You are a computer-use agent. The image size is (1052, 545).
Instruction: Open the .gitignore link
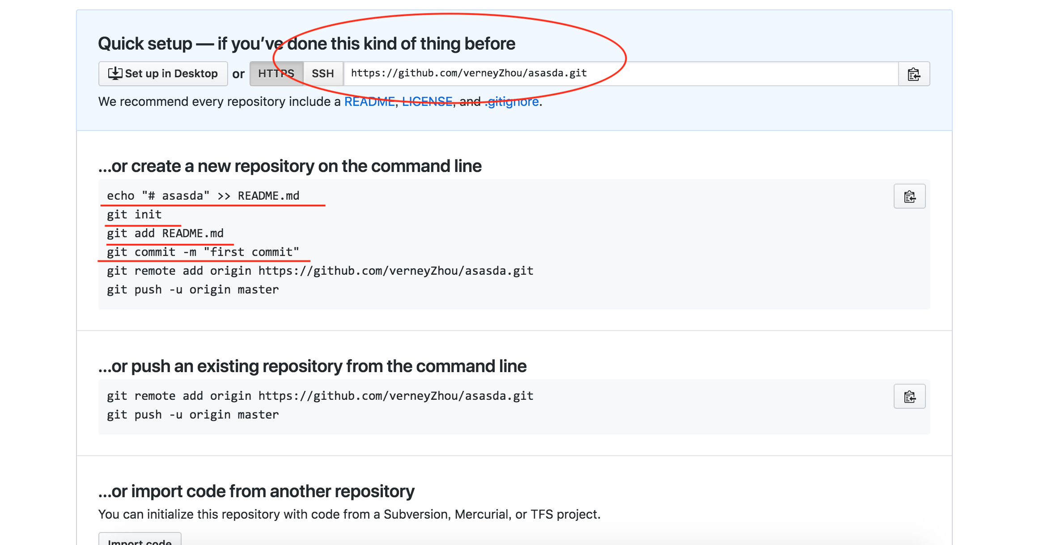tap(513, 102)
